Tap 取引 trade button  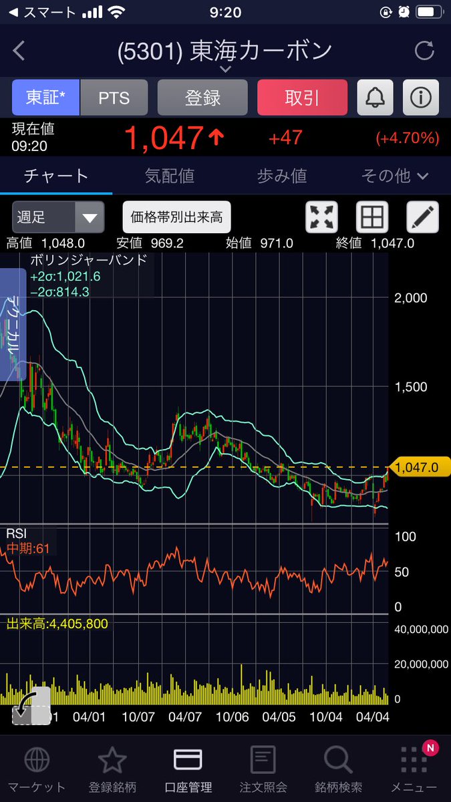point(302,98)
